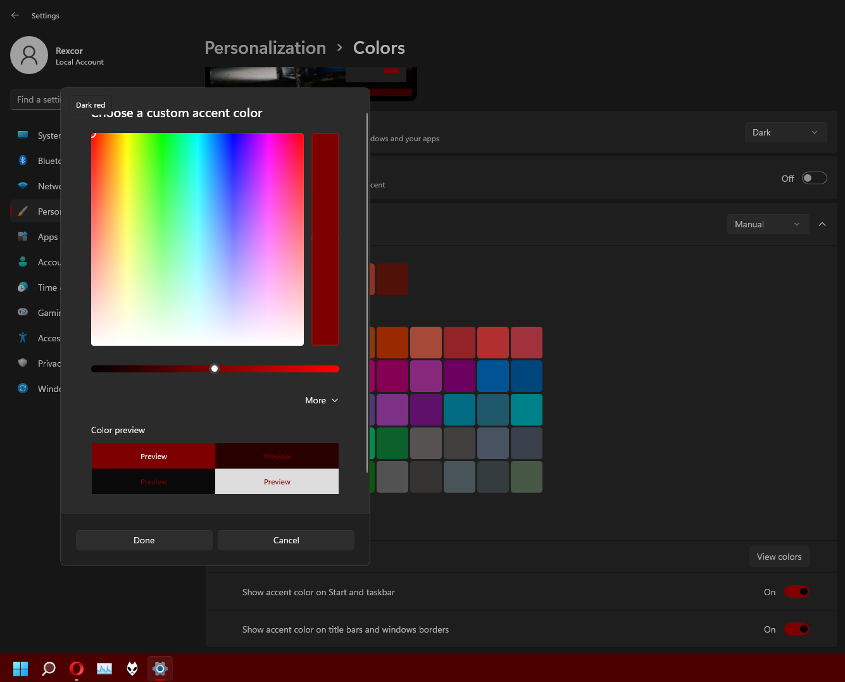Turn on the transparency effects toggle
Viewport: 845px width, 682px height.
pos(814,179)
